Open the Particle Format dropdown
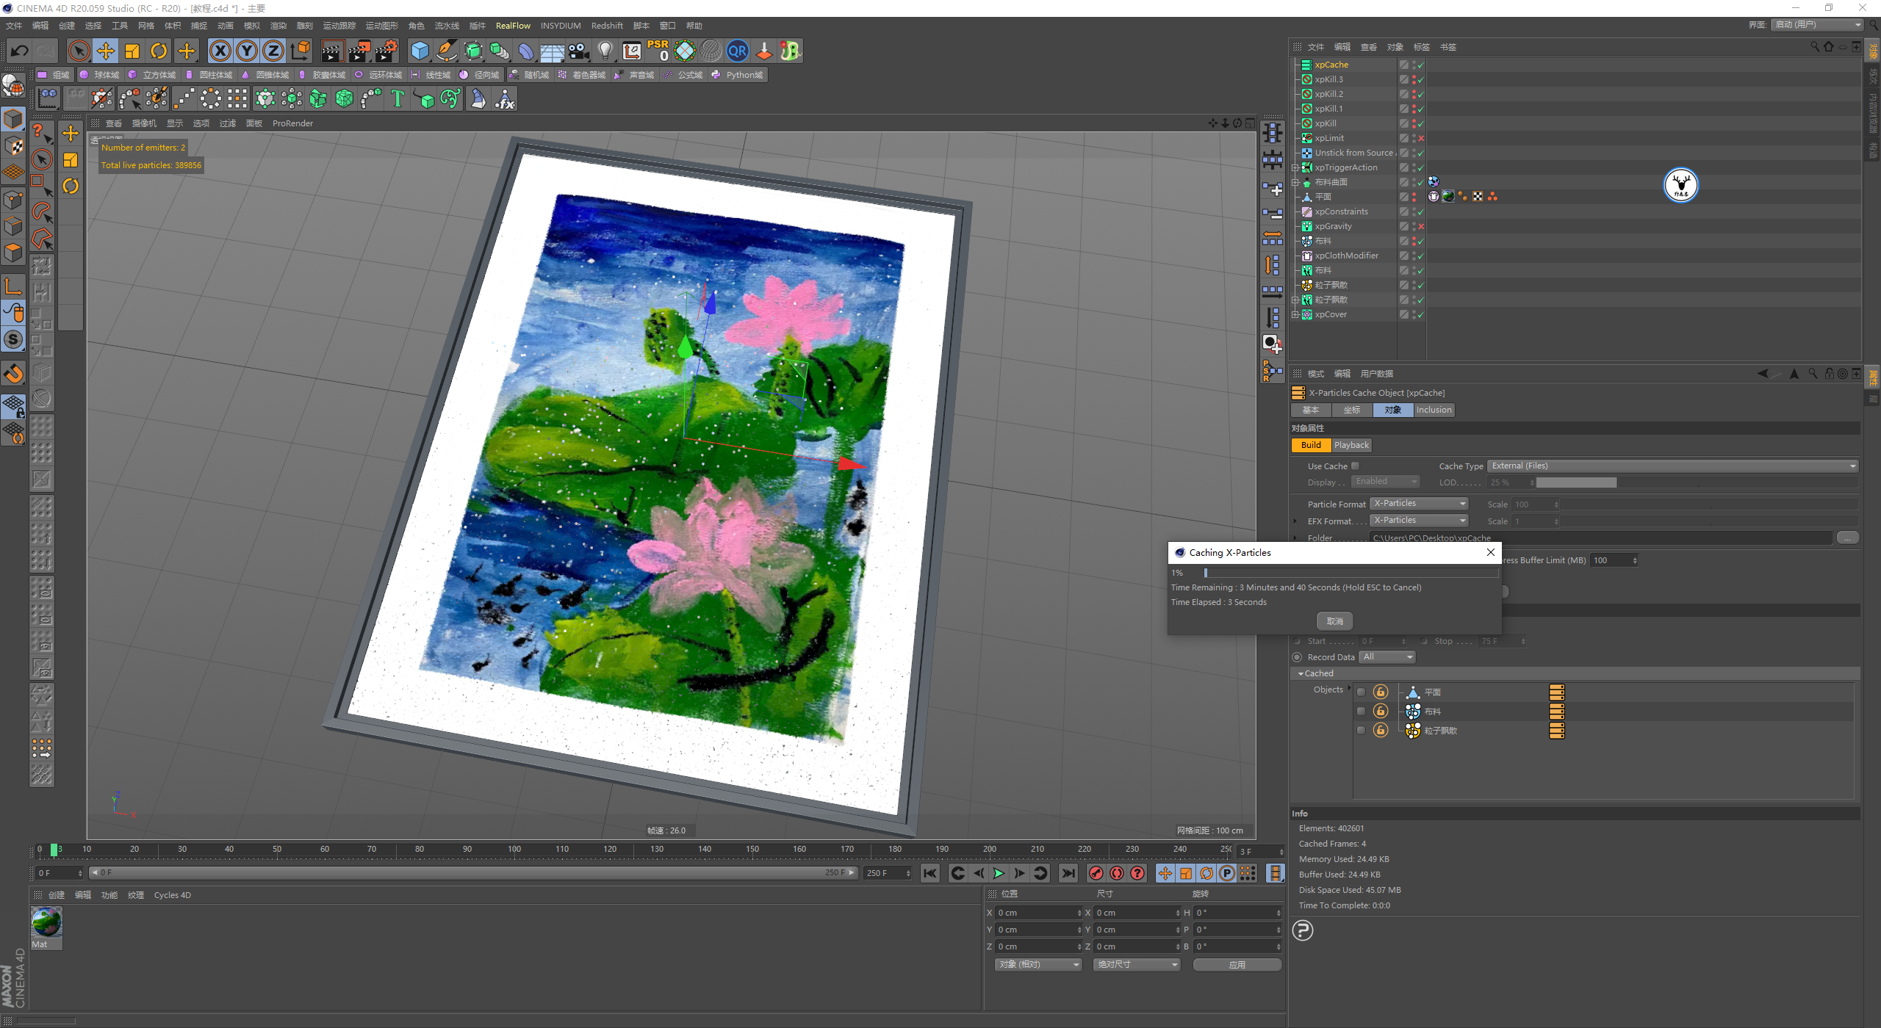1881x1028 pixels. (1419, 504)
